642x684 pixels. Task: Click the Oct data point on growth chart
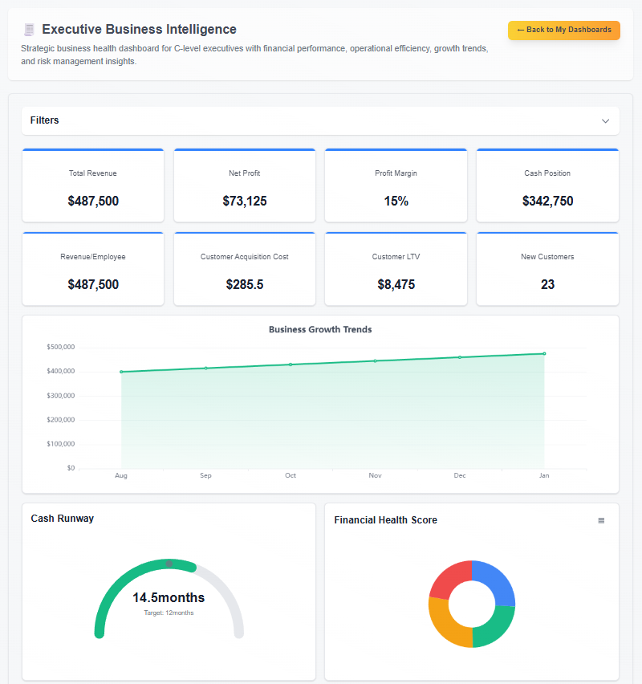coord(291,364)
